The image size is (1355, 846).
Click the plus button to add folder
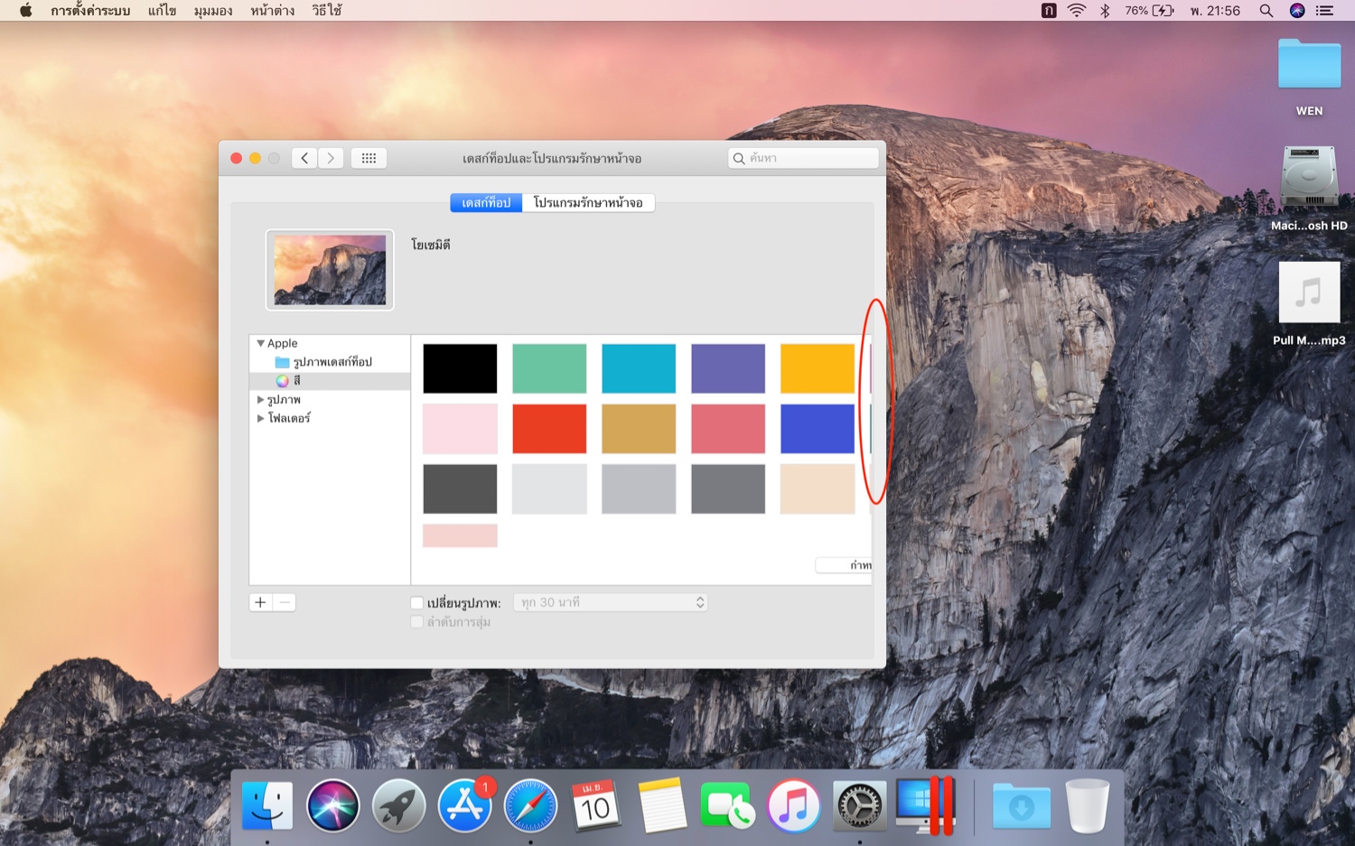[x=260, y=602]
